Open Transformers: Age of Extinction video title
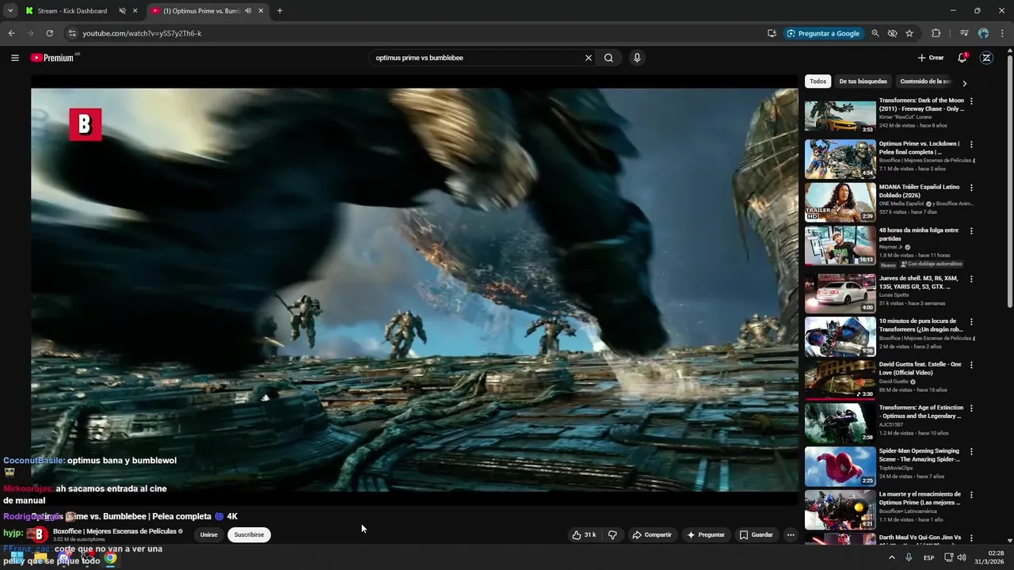Image resolution: width=1014 pixels, height=570 pixels. tap(921, 412)
